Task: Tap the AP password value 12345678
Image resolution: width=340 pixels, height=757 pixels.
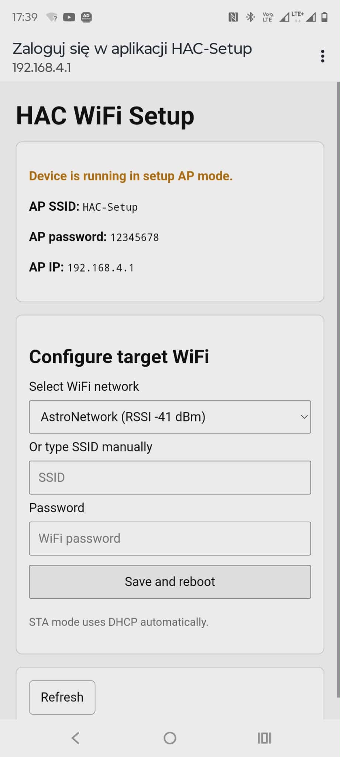Action: [x=135, y=237]
